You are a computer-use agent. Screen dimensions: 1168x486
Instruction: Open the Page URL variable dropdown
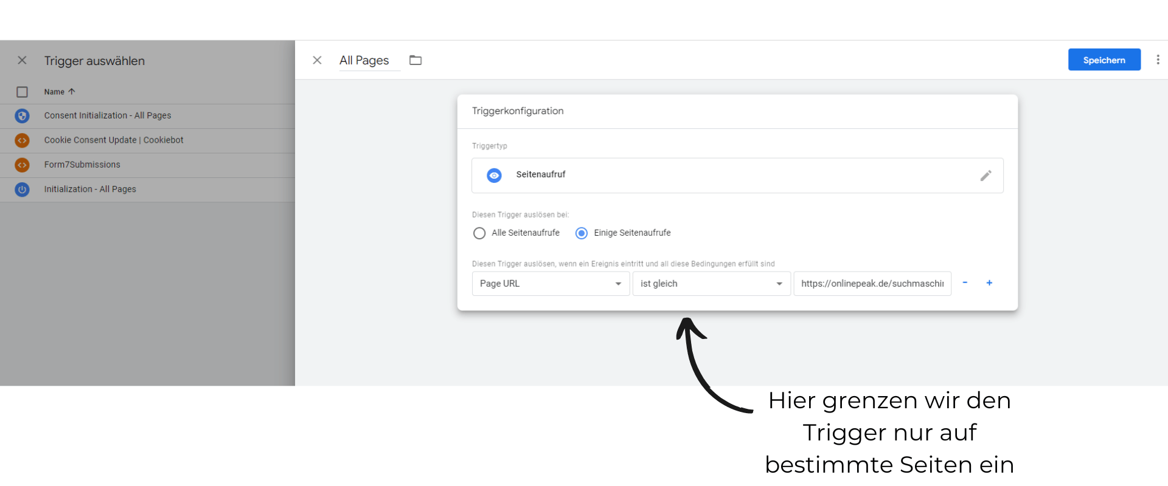tap(551, 284)
